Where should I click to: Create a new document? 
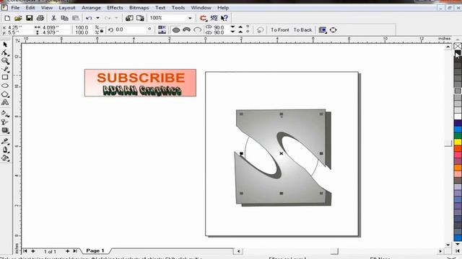(x=7, y=18)
